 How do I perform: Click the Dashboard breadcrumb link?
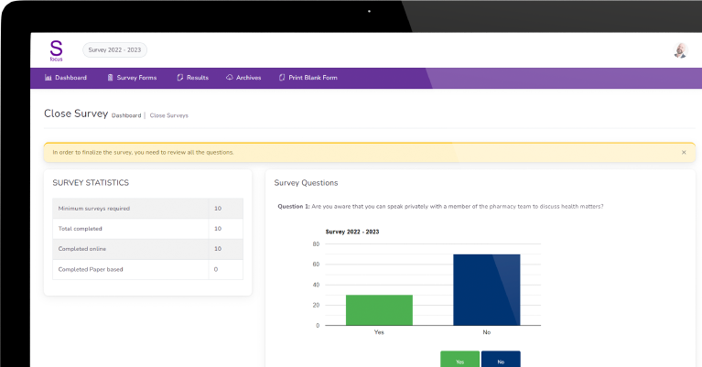[x=126, y=115]
